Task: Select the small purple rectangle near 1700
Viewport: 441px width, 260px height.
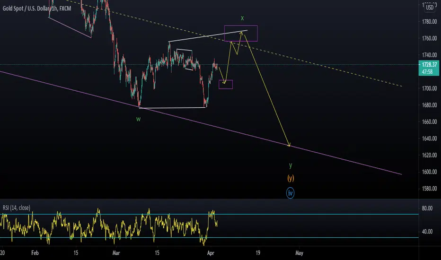Action: pyautogui.click(x=226, y=85)
